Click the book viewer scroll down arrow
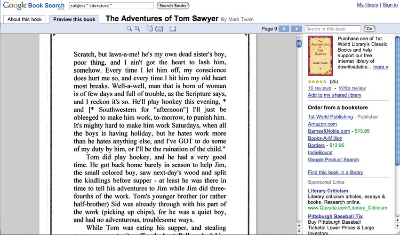400x235 pixels. click(x=299, y=231)
